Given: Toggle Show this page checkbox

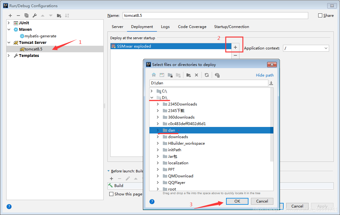Looking at the screenshot, I should click(x=111, y=194).
